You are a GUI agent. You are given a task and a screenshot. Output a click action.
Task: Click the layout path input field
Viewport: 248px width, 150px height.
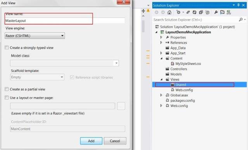coord(62,106)
